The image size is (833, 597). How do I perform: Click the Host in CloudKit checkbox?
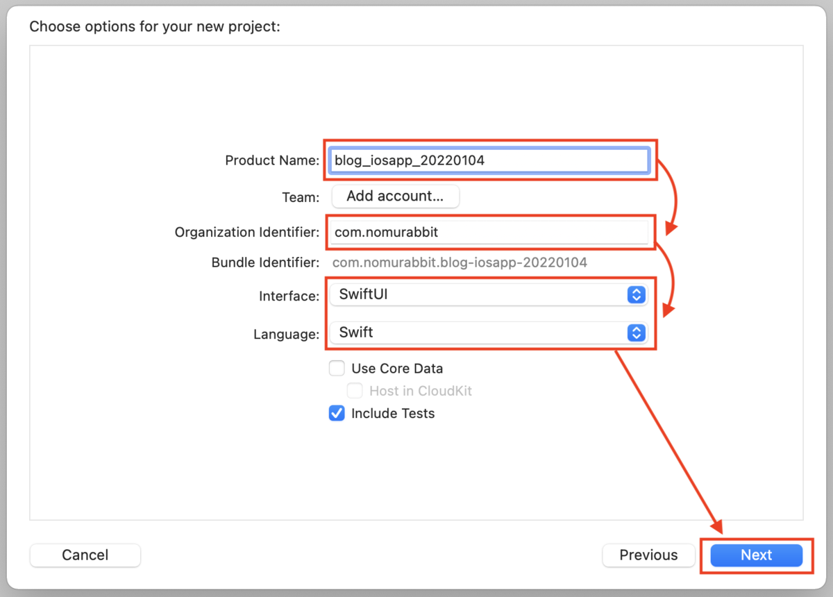point(355,391)
